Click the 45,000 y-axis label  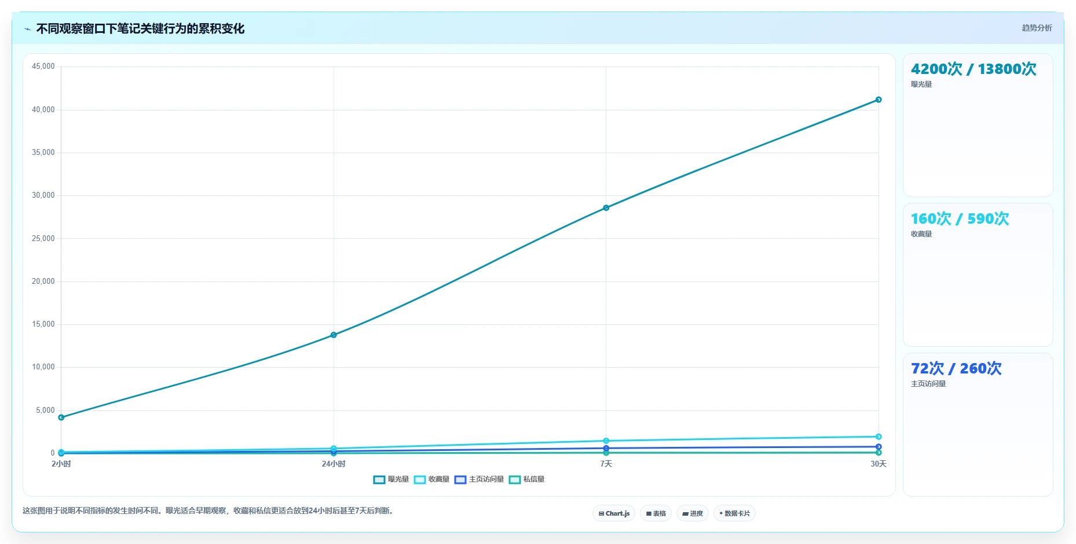[x=43, y=66]
